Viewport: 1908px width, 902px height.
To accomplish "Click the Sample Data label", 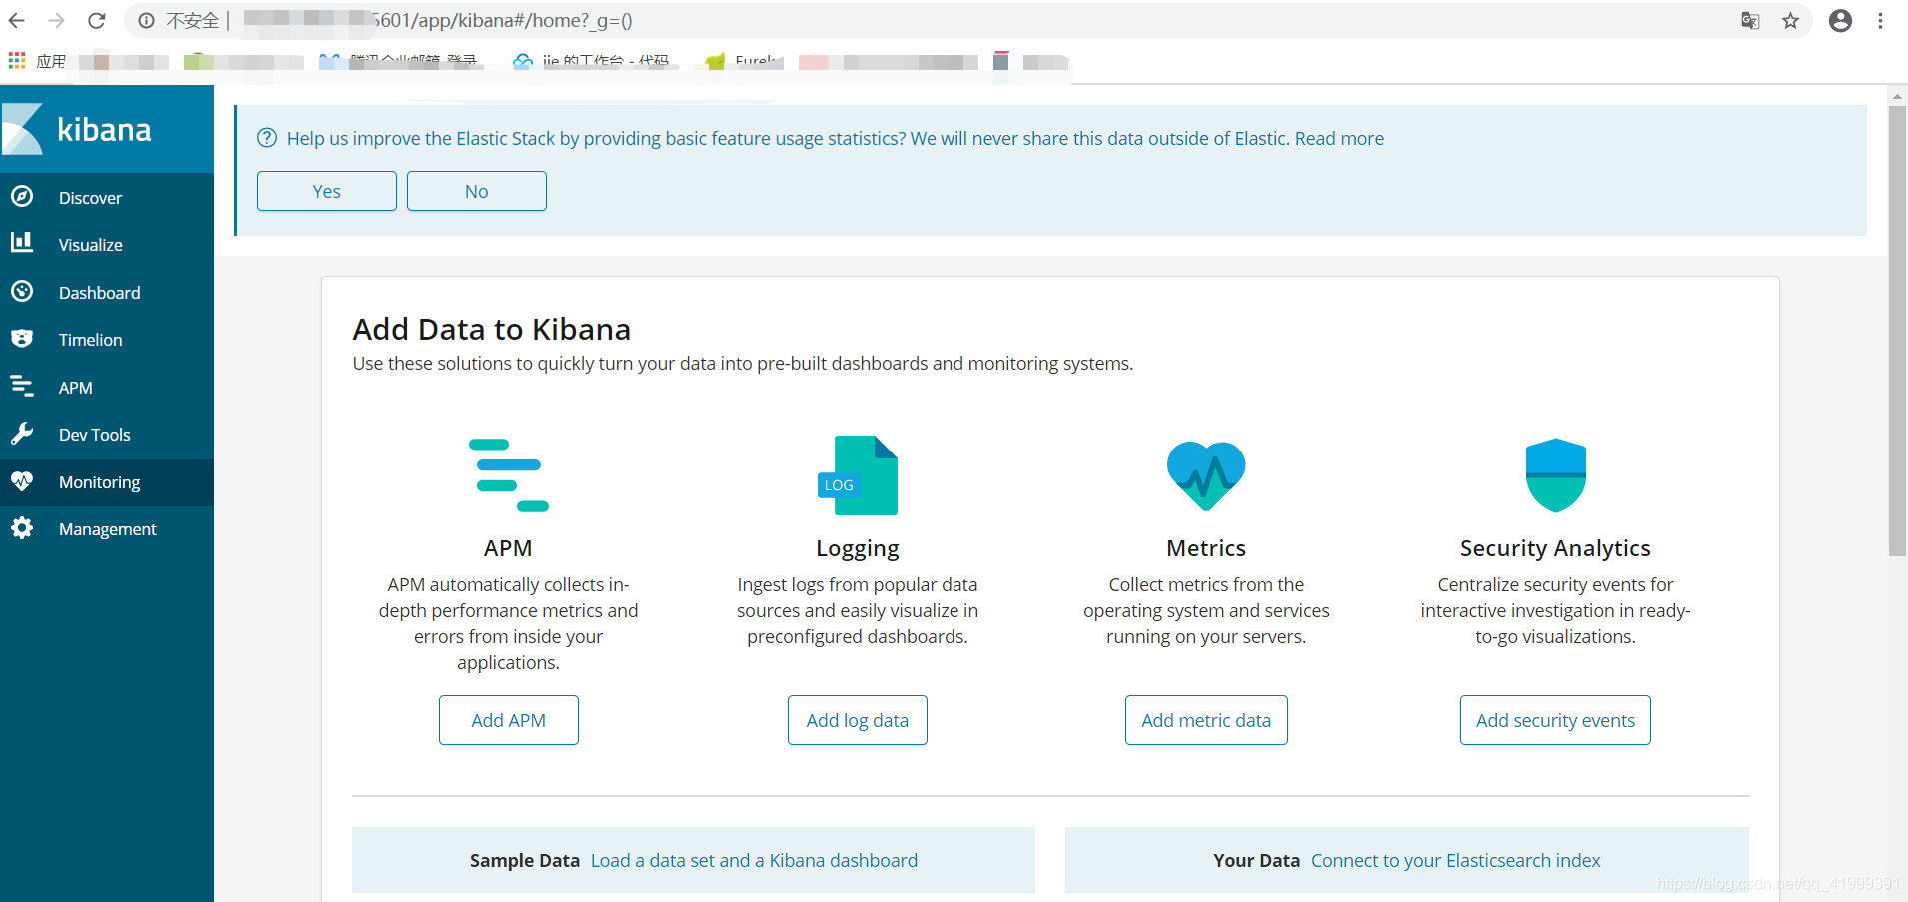I will pyautogui.click(x=525, y=860).
